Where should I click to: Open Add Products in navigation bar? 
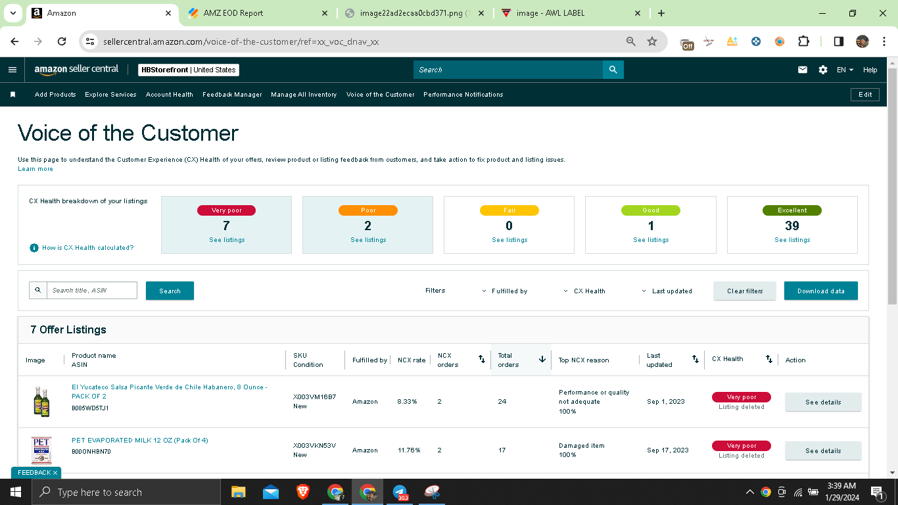[x=55, y=95]
